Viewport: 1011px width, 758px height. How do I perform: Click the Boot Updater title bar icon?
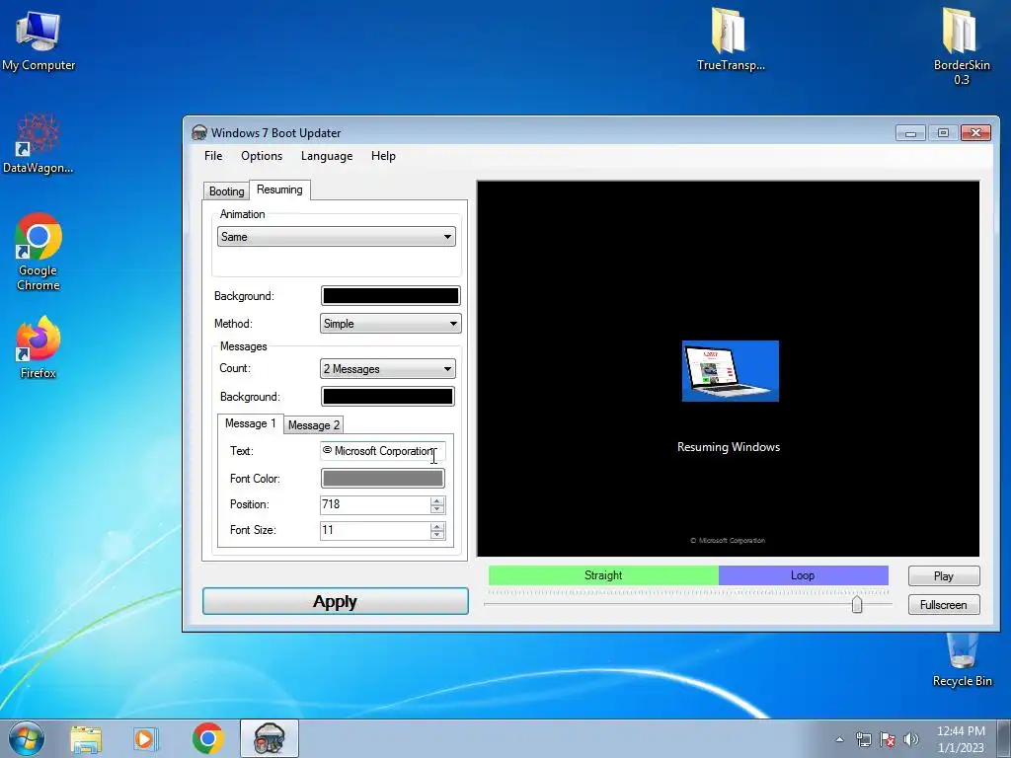199,133
